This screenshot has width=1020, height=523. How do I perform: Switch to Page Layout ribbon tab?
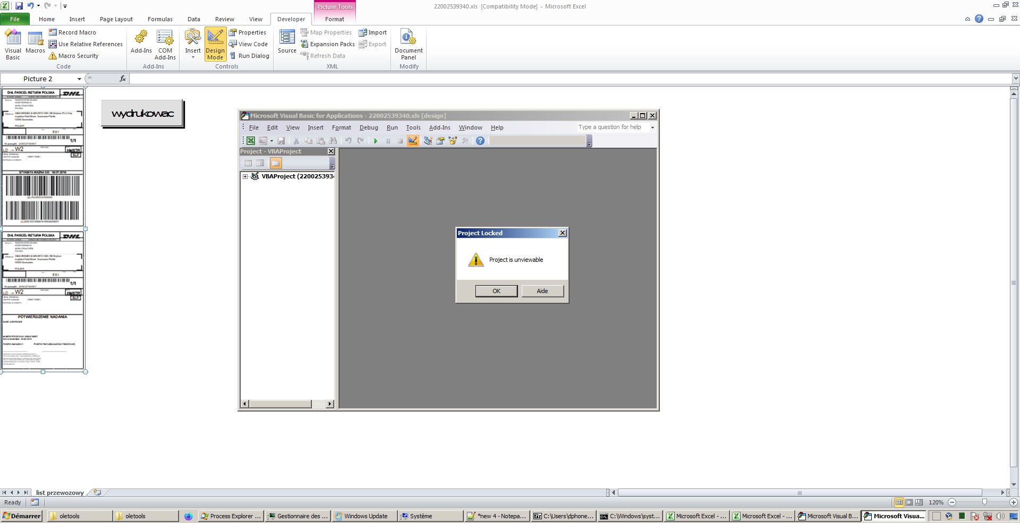(116, 19)
